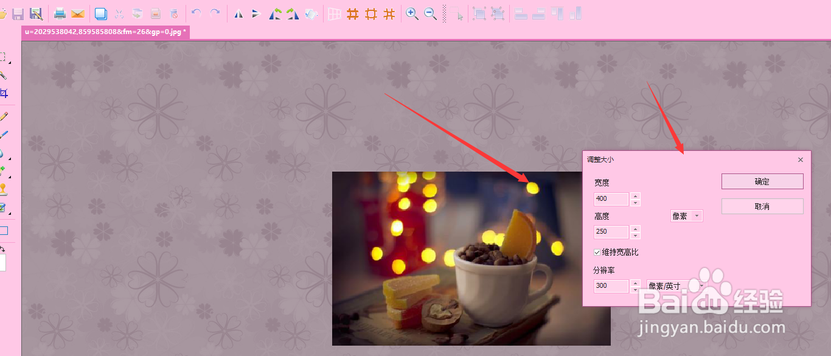Click the coffee cup image on canvas
The height and width of the screenshot is (356, 831).
click(x=471, y=259)
